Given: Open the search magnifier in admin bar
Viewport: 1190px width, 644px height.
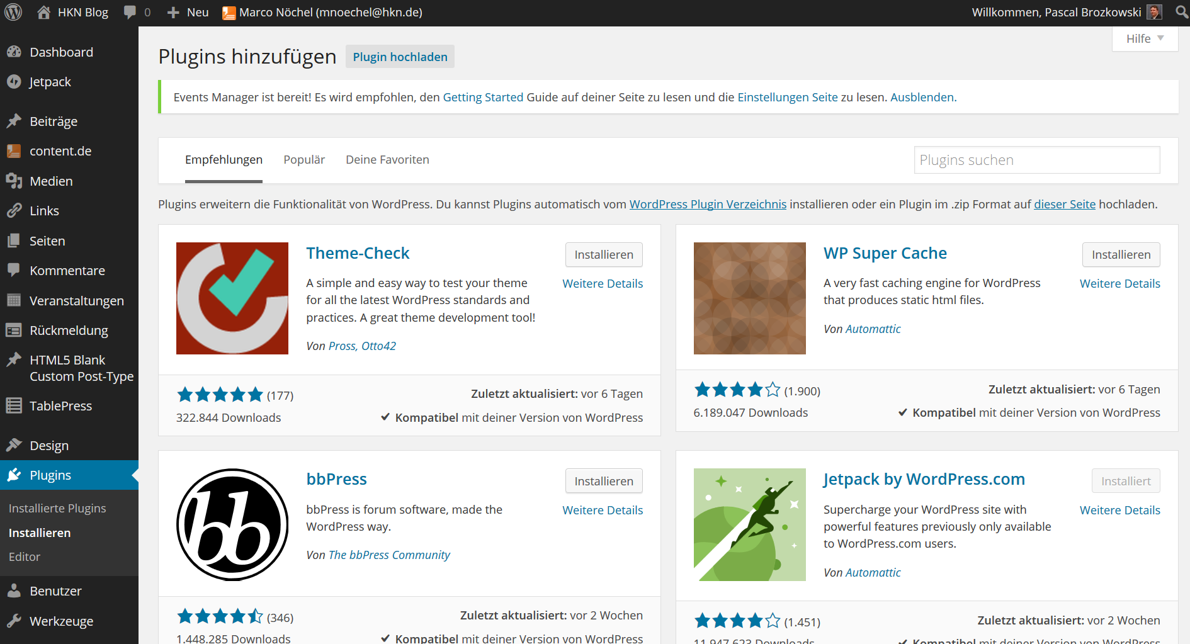Looking at the screenshot, I should (1182, 13).
